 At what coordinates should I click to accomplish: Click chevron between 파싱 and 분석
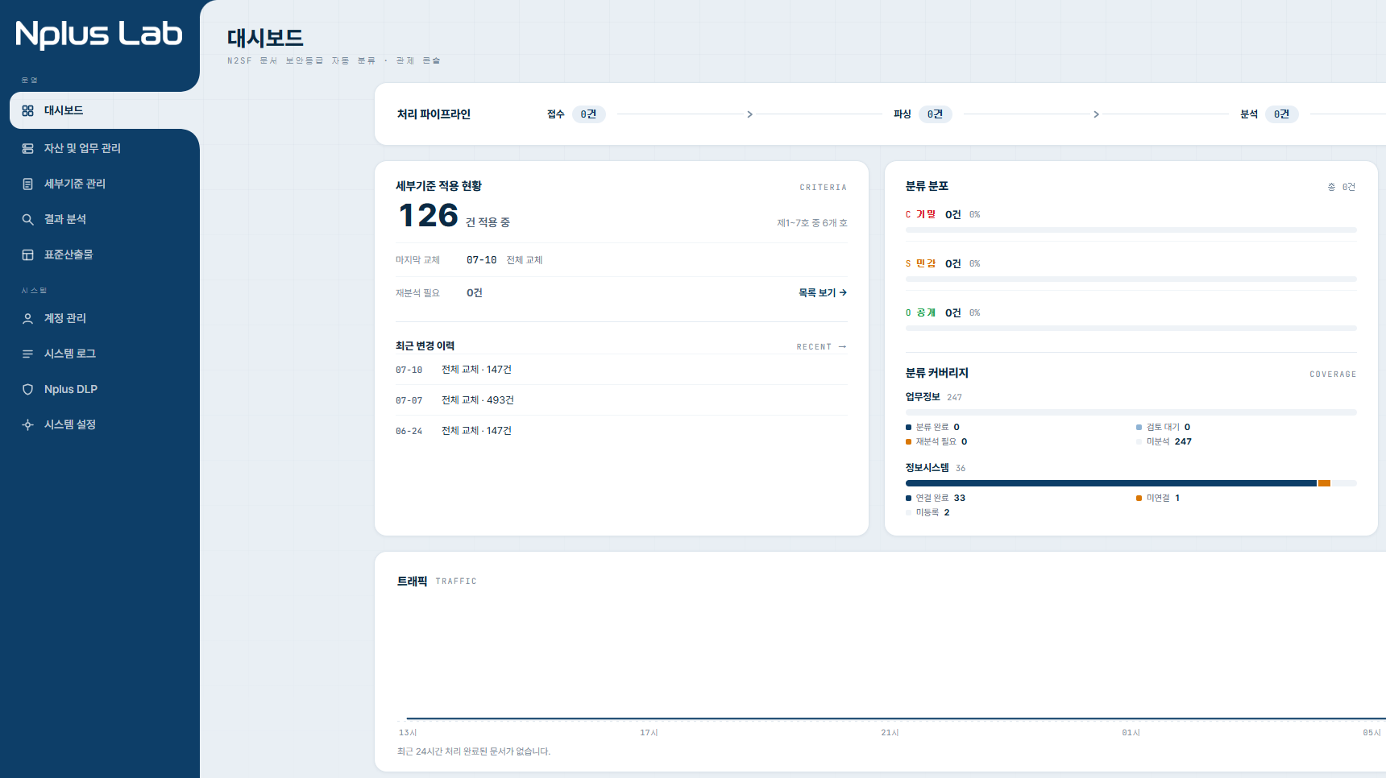[x=1096, y=114]
